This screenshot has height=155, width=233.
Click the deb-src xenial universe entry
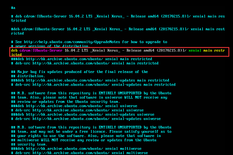(72, 110)
